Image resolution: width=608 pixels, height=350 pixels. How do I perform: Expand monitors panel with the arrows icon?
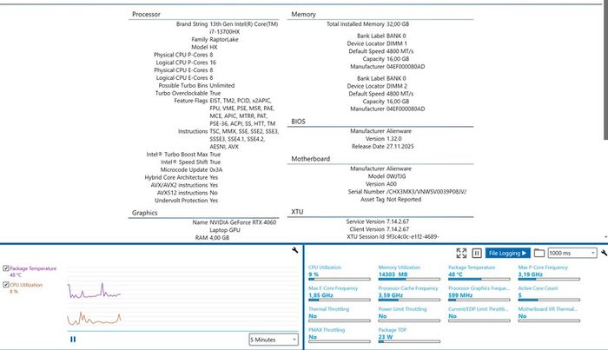(x=461, y=253)
